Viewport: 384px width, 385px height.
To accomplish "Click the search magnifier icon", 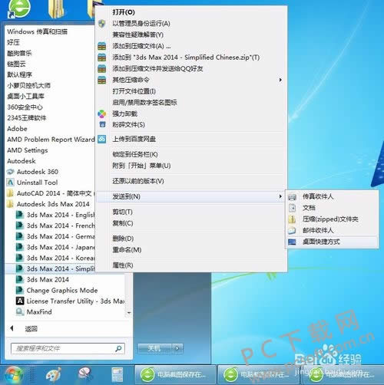I will (x=118, y=348).
